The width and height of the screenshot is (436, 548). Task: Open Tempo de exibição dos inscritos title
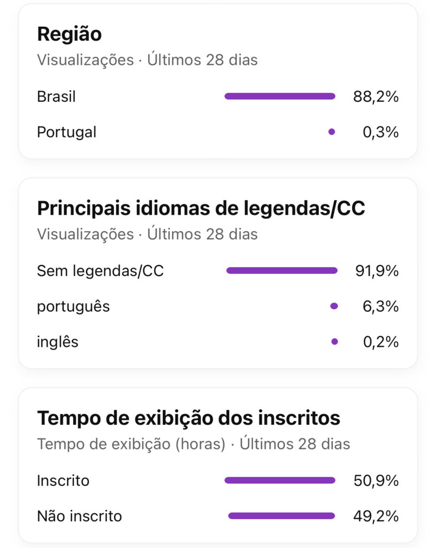(x=188, y=418)
